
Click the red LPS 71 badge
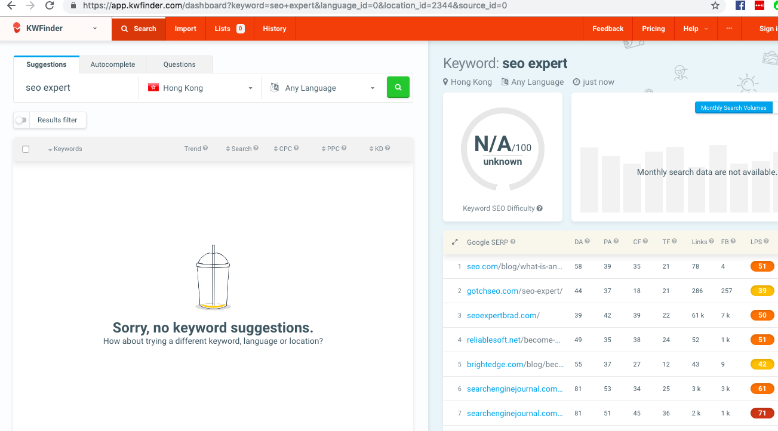pos(762,413)
